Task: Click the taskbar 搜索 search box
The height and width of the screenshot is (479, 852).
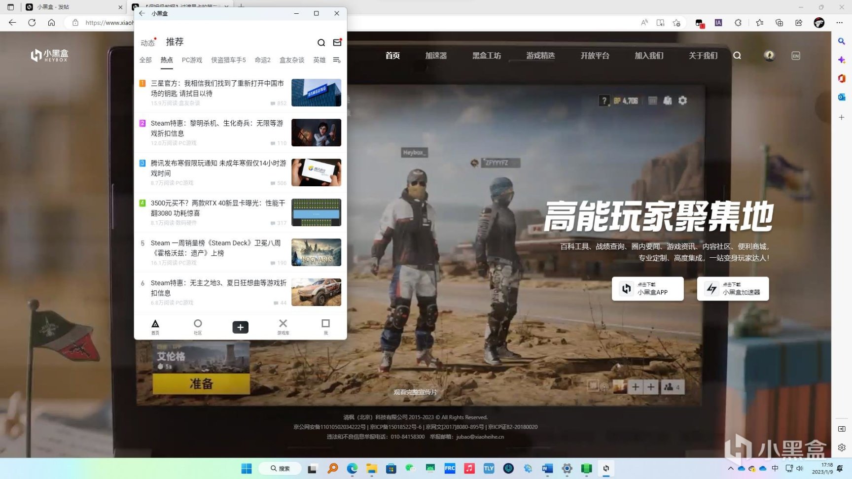Action: pos(280,468)
